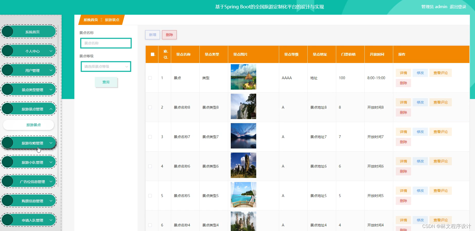Click the 系统首页 sidebar icon

click(8, 31)
